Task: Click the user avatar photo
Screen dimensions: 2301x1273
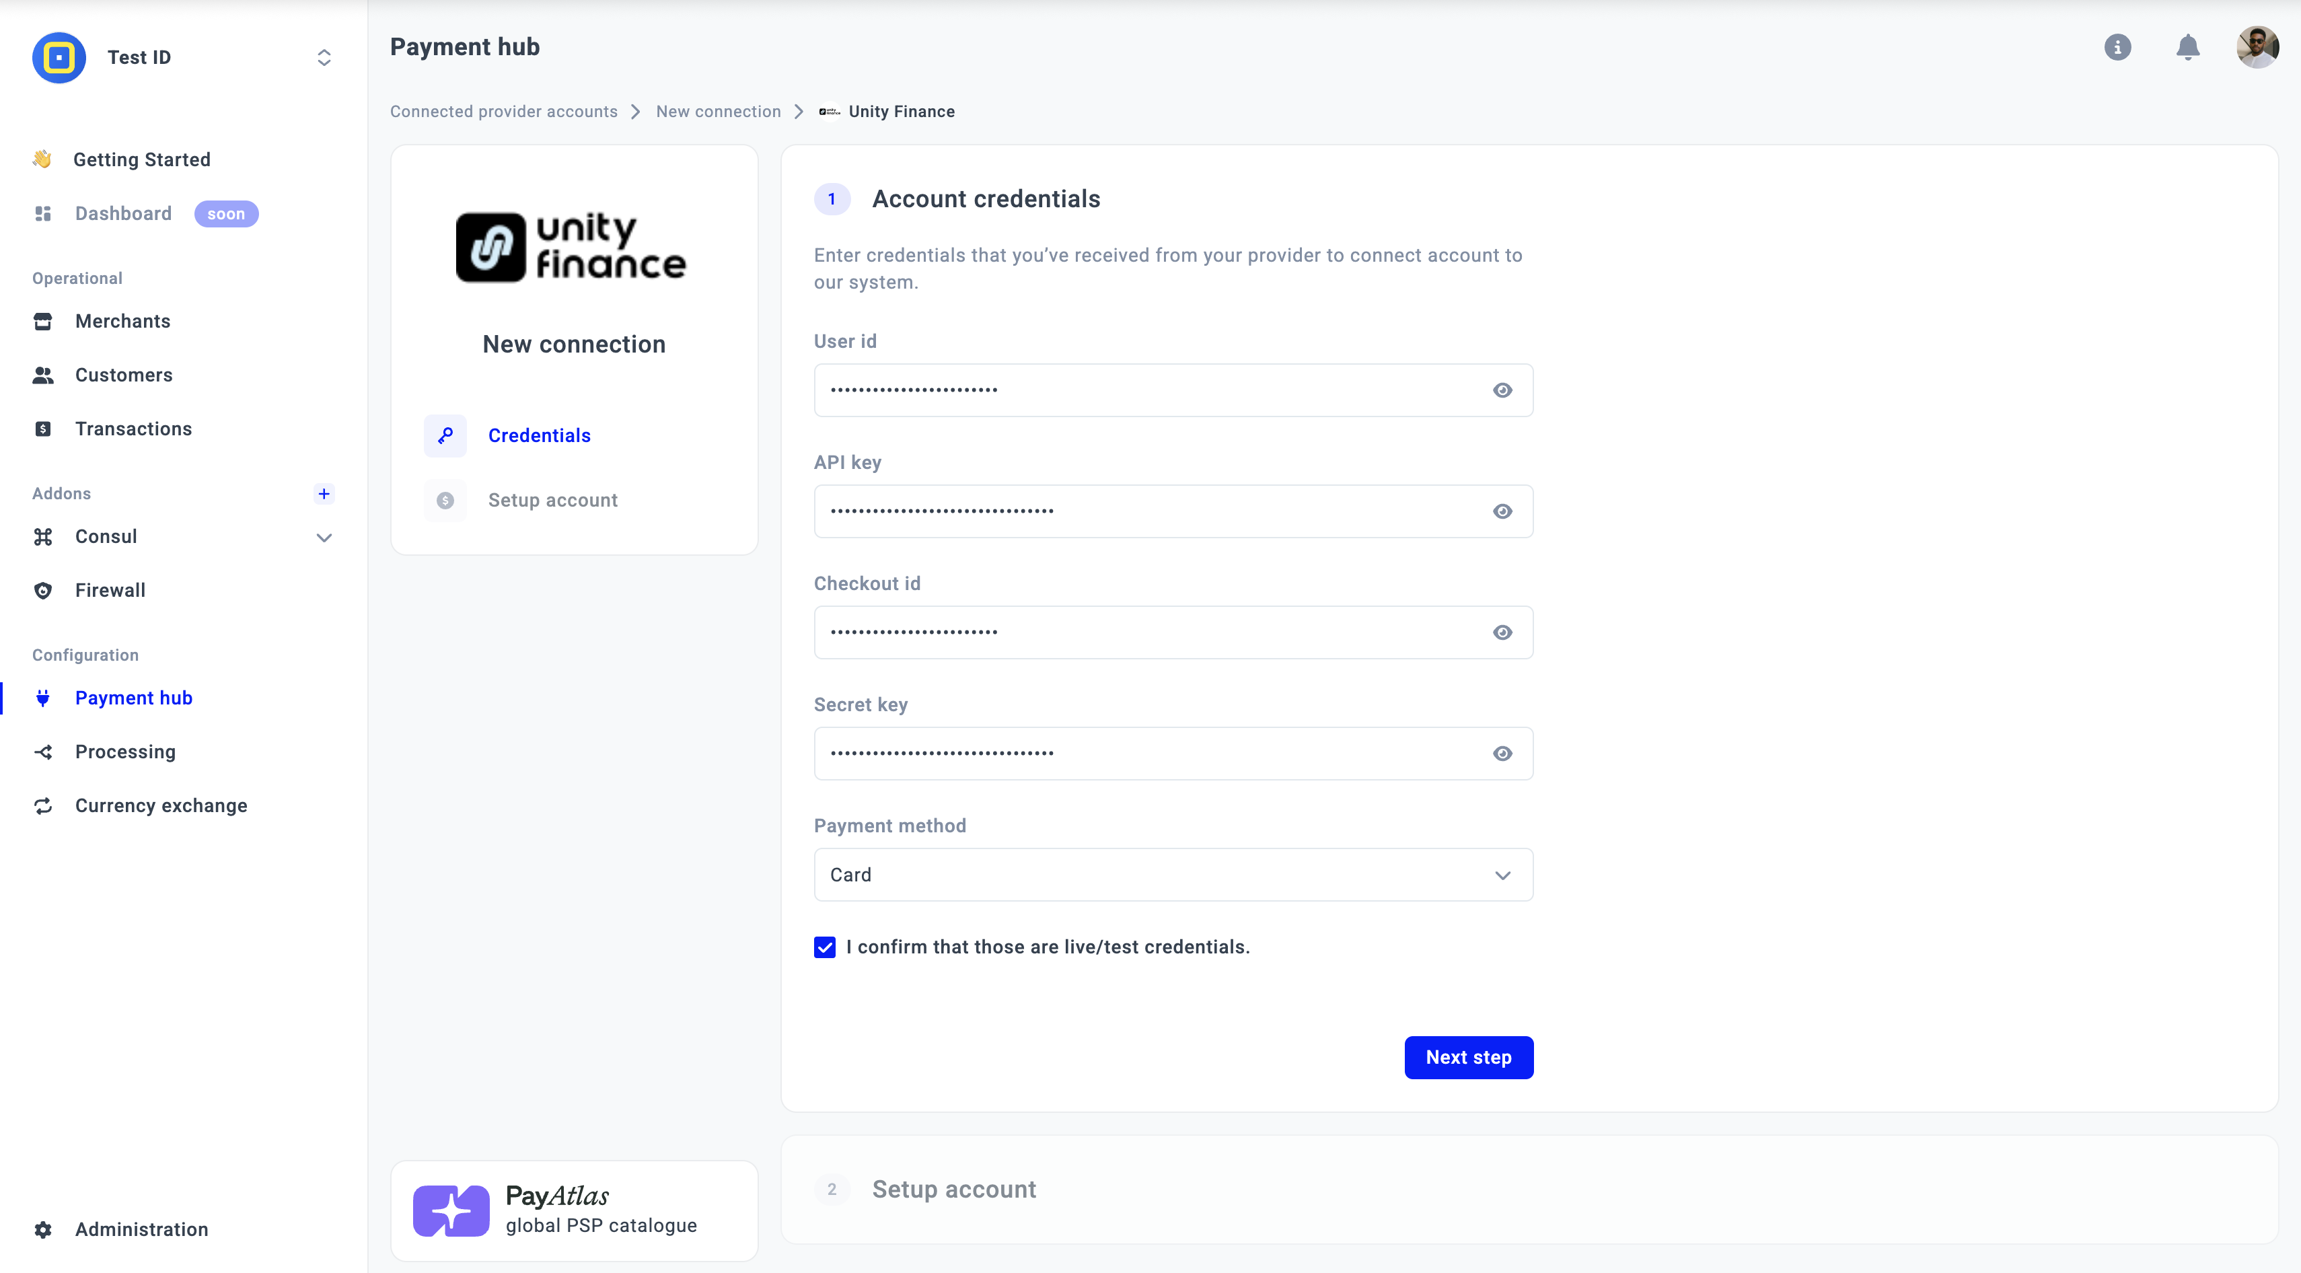Action: pyautogui.click(x=2257, y=47)
